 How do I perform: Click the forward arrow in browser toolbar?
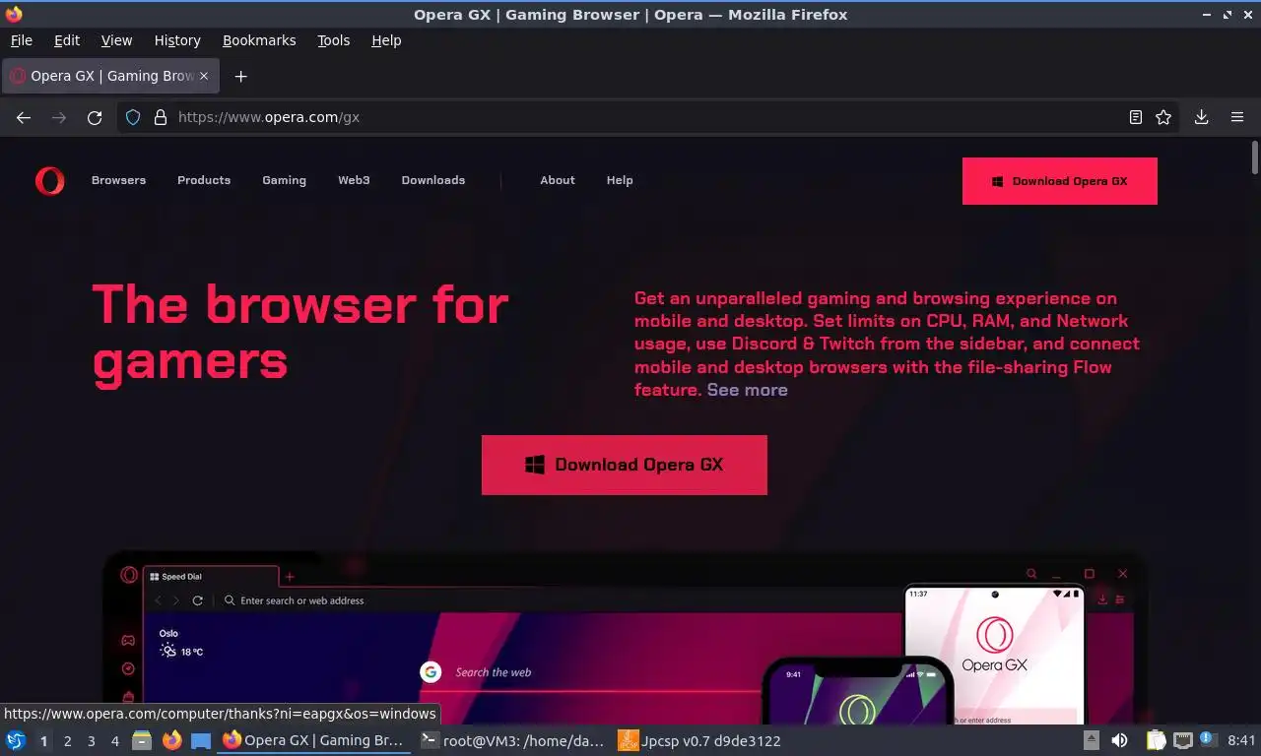(59, 117)
